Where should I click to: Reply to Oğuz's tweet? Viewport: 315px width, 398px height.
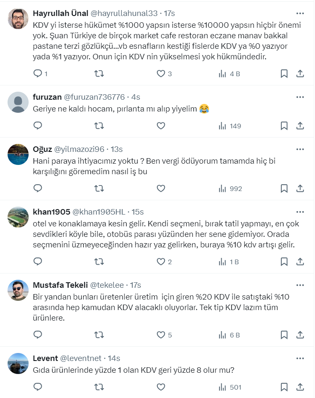[x=38, y=188]
